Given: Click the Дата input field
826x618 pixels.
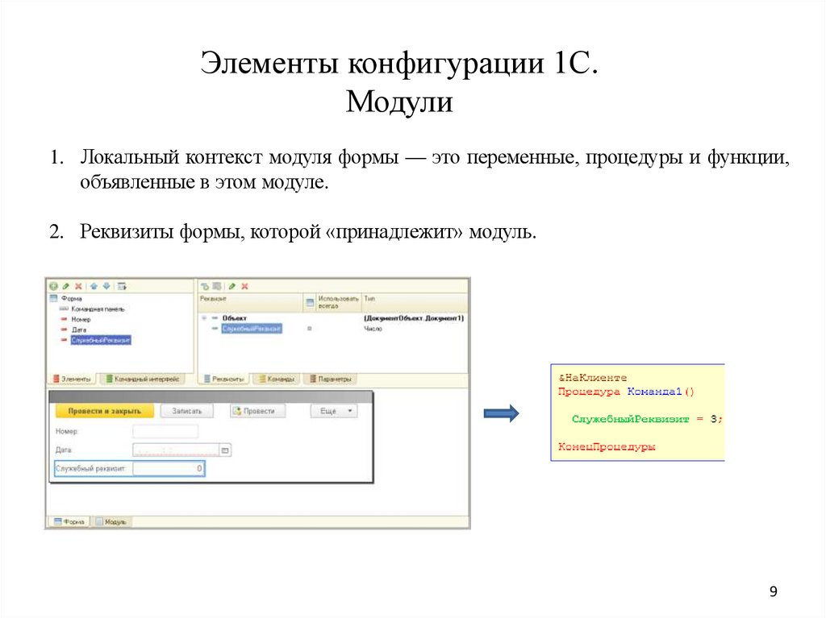Looking at the screenshot, I should click(175, 450).
